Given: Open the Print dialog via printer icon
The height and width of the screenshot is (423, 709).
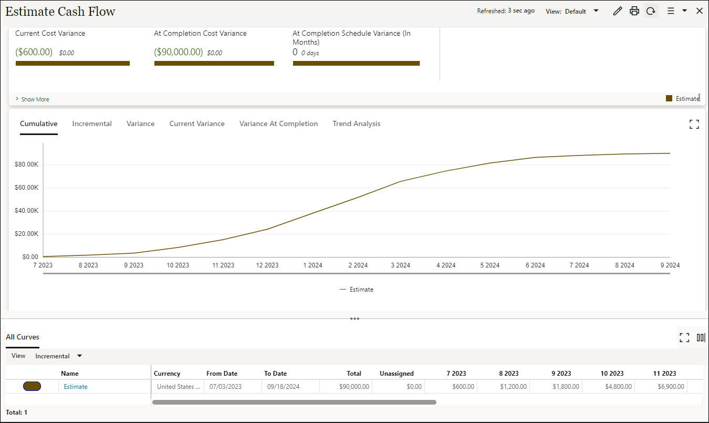Looking at the screenshot, I should [x=634, y=11].
